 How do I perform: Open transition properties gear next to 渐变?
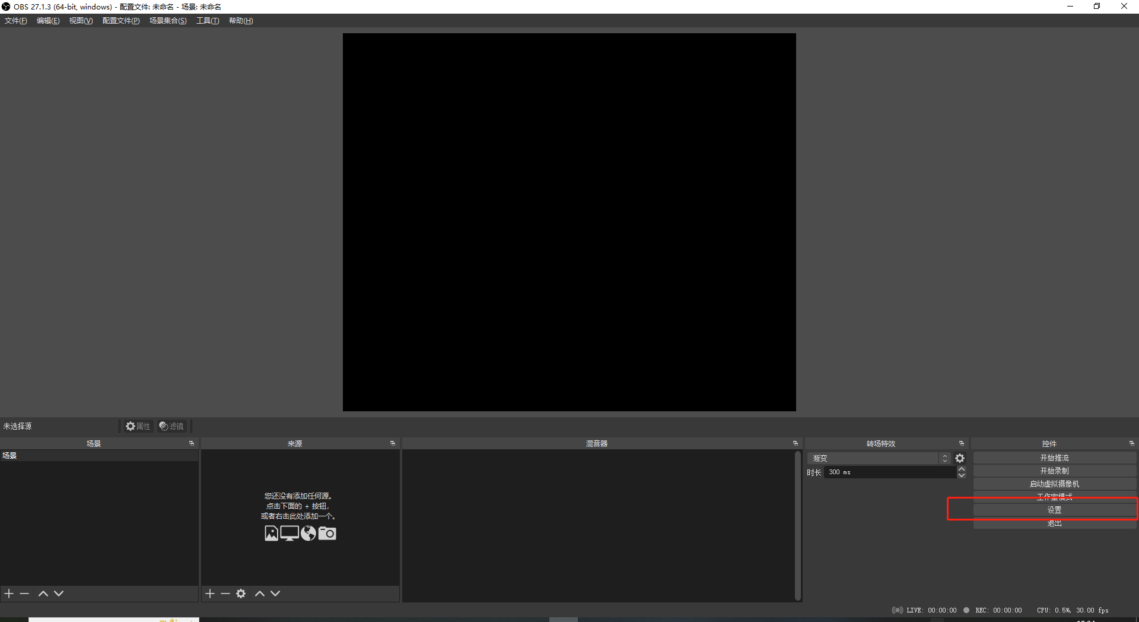(x=960, y=458)
